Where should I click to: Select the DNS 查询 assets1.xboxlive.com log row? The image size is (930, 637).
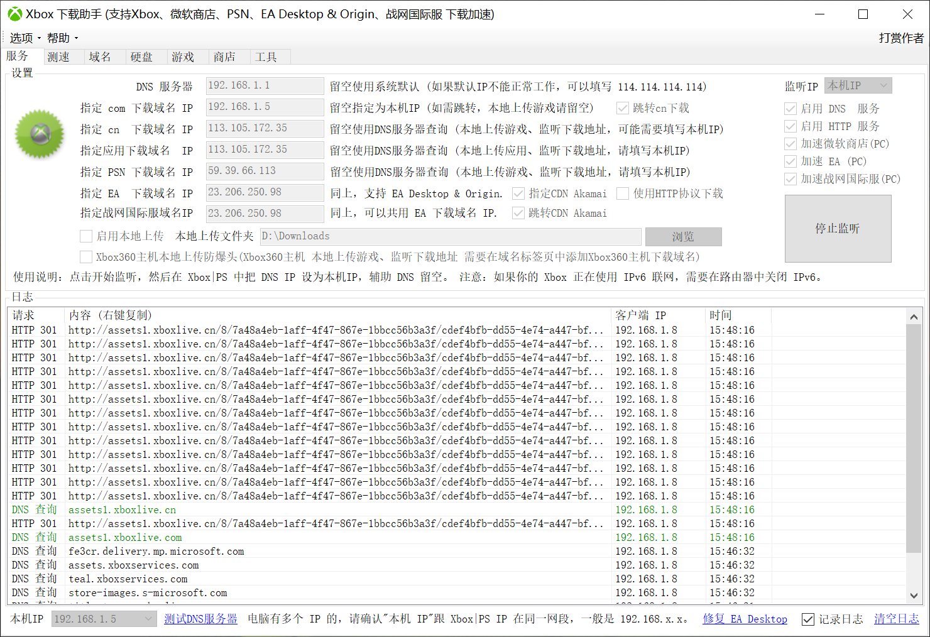click(457, 537)
